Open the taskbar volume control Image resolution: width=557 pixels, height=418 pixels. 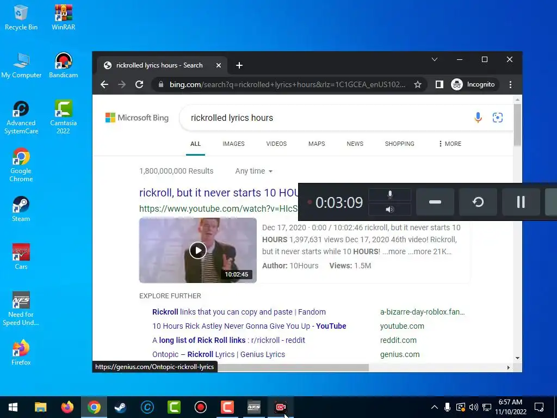click(x=473, y=407)
